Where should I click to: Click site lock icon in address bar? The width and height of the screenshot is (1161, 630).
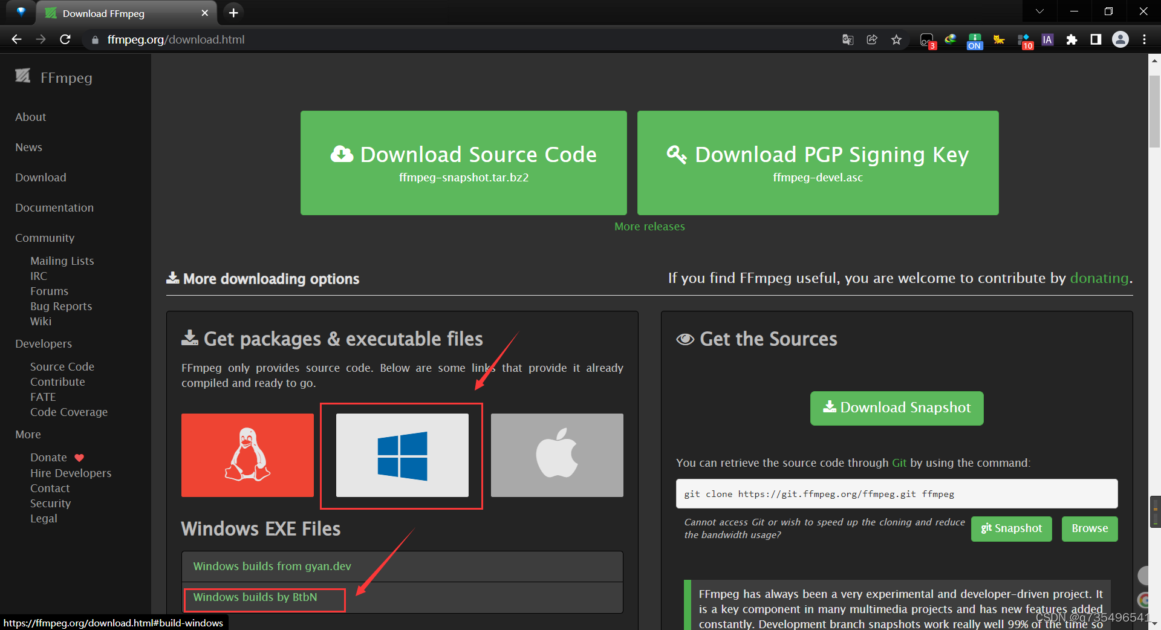click(x=95, y=40)
